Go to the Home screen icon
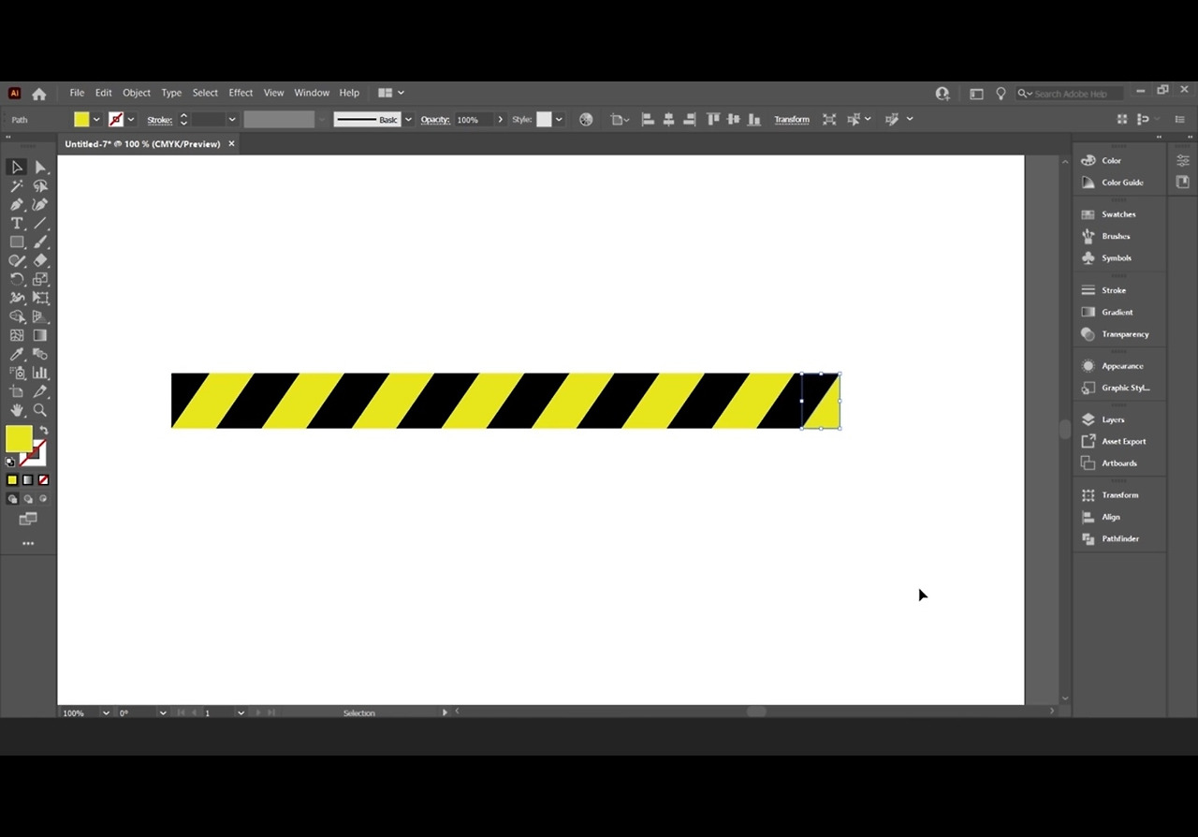Screen dimensions: 1198x837 click(x=39, y=94)
